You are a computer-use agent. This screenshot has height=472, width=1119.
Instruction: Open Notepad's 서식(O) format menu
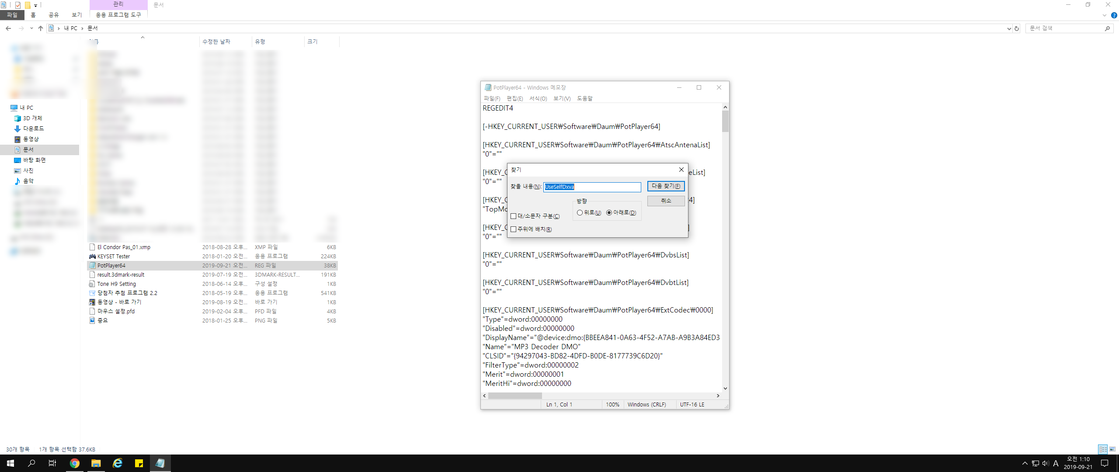coord(538,99)
